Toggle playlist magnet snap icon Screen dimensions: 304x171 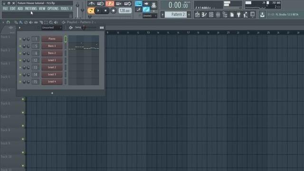click(x=8, y=22)
